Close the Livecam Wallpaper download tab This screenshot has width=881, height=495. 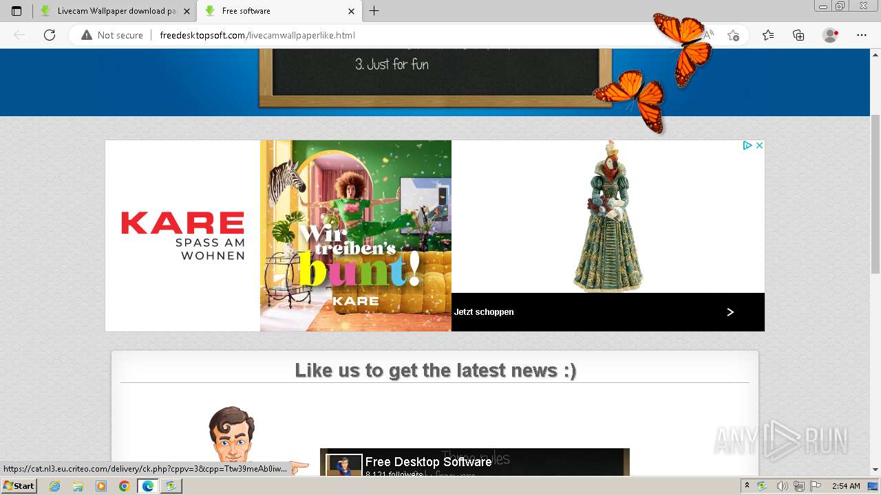tap(187, 11)
